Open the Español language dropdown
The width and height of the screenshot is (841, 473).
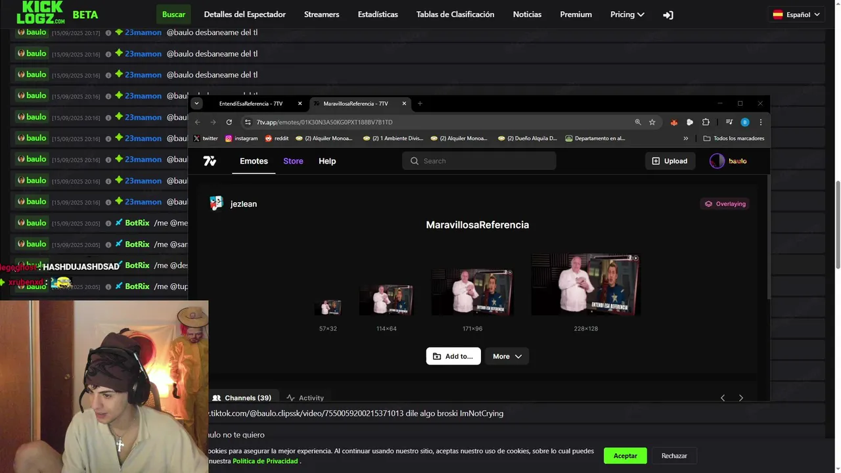coord(796,14)
